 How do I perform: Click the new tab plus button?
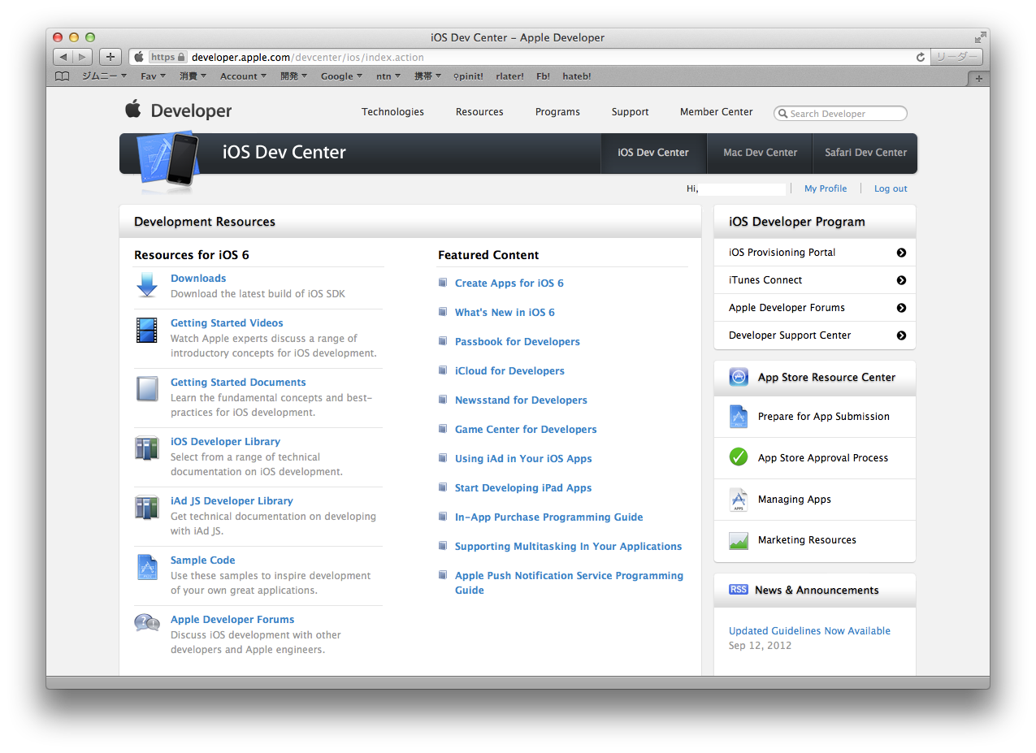[978, 79]
